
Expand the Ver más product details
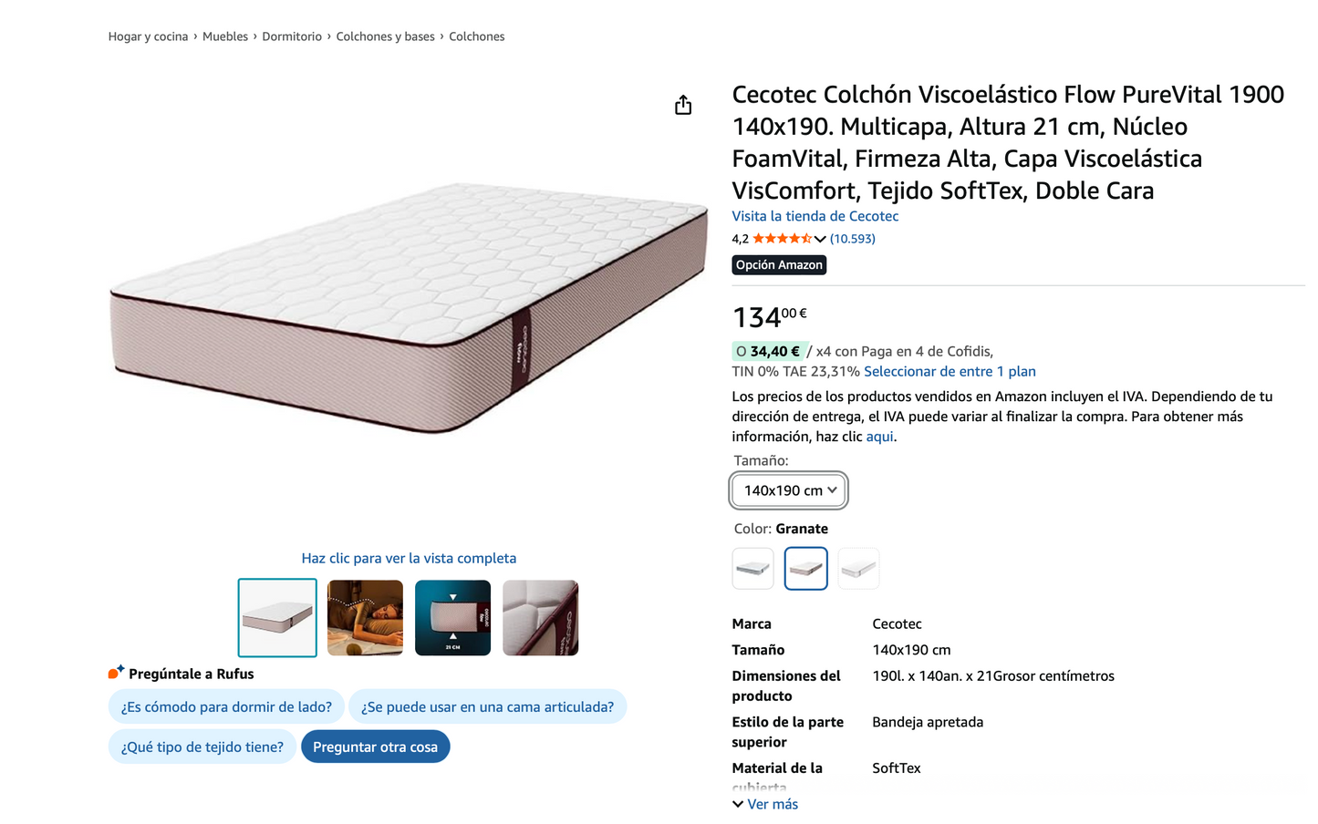765,804
